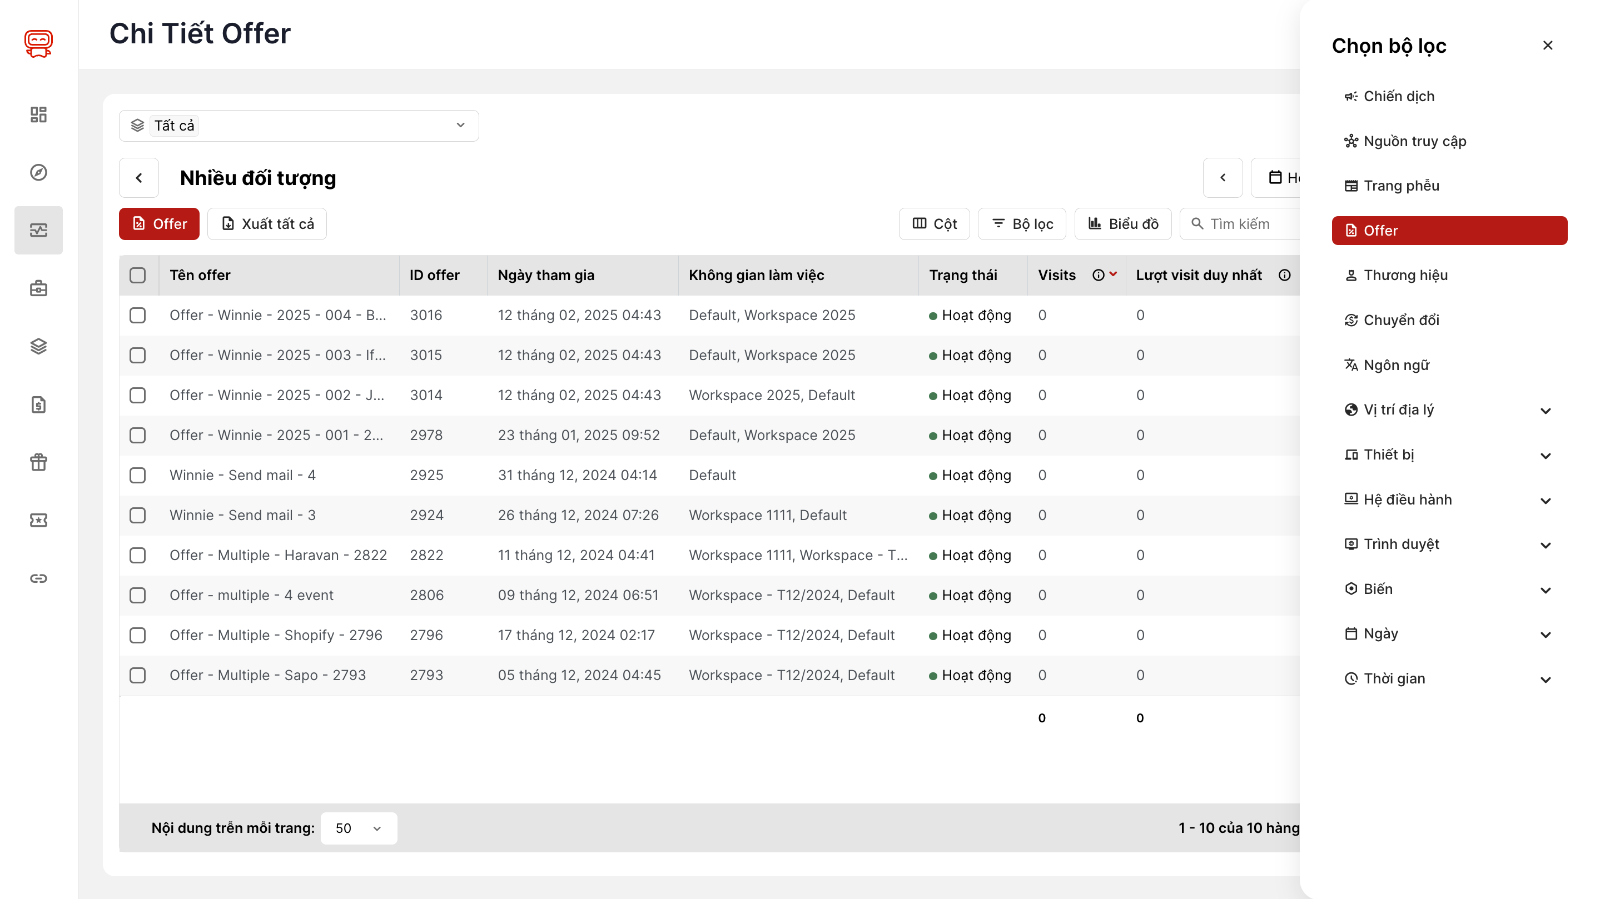
Task: Expand the Vị trí địa lý filter
Action: 1546,411
